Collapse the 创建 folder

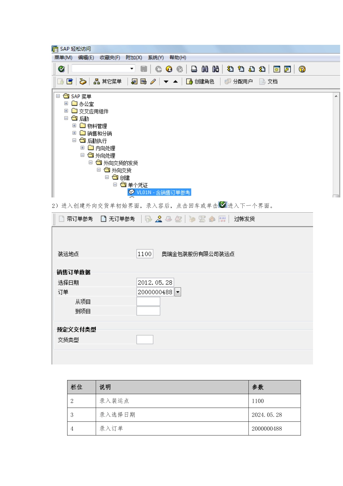(107, 177)
